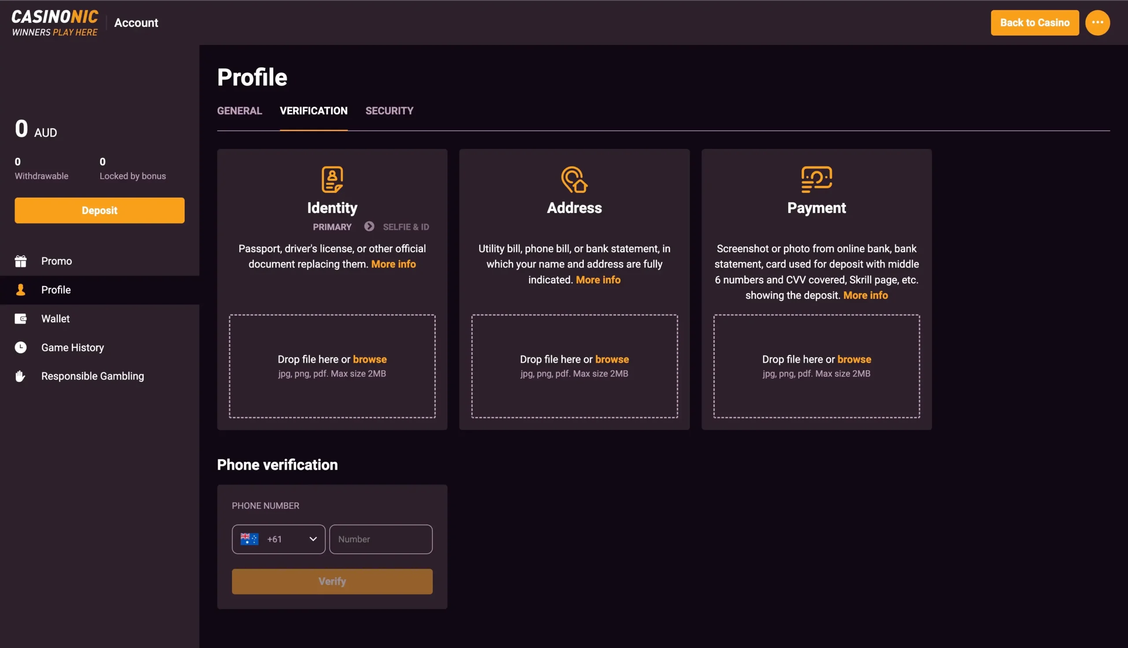Screen dimensions: 1128x648
Task: Click the Casinonic logo
Action: [54, 23]
